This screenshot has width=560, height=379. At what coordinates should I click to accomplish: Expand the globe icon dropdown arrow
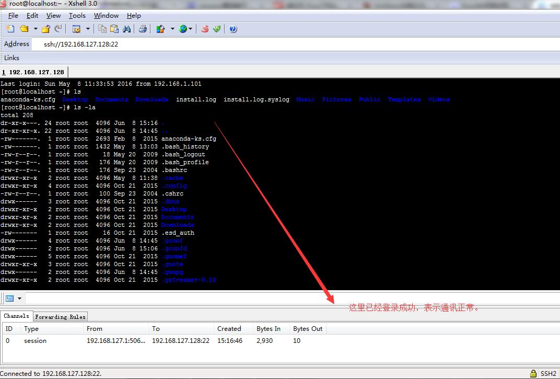click(x=190, y=29)
